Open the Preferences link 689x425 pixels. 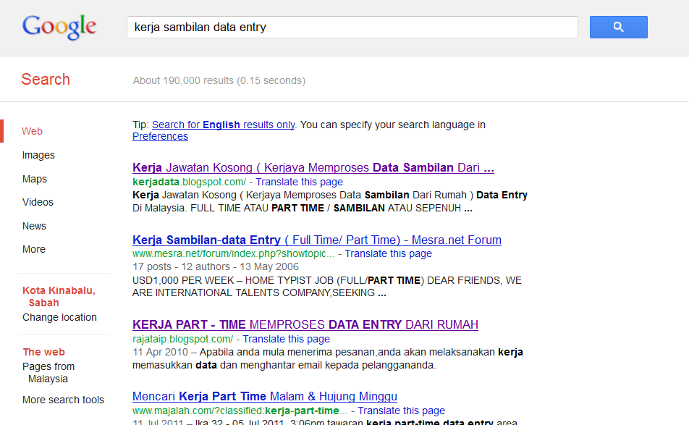(x=161, y=136)
